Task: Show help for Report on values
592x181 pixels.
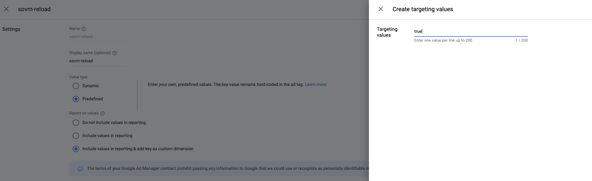Action: tap(102, 113)
